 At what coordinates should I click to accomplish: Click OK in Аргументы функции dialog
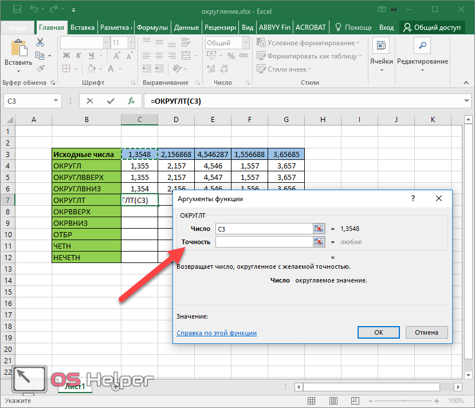click(378, 332)
